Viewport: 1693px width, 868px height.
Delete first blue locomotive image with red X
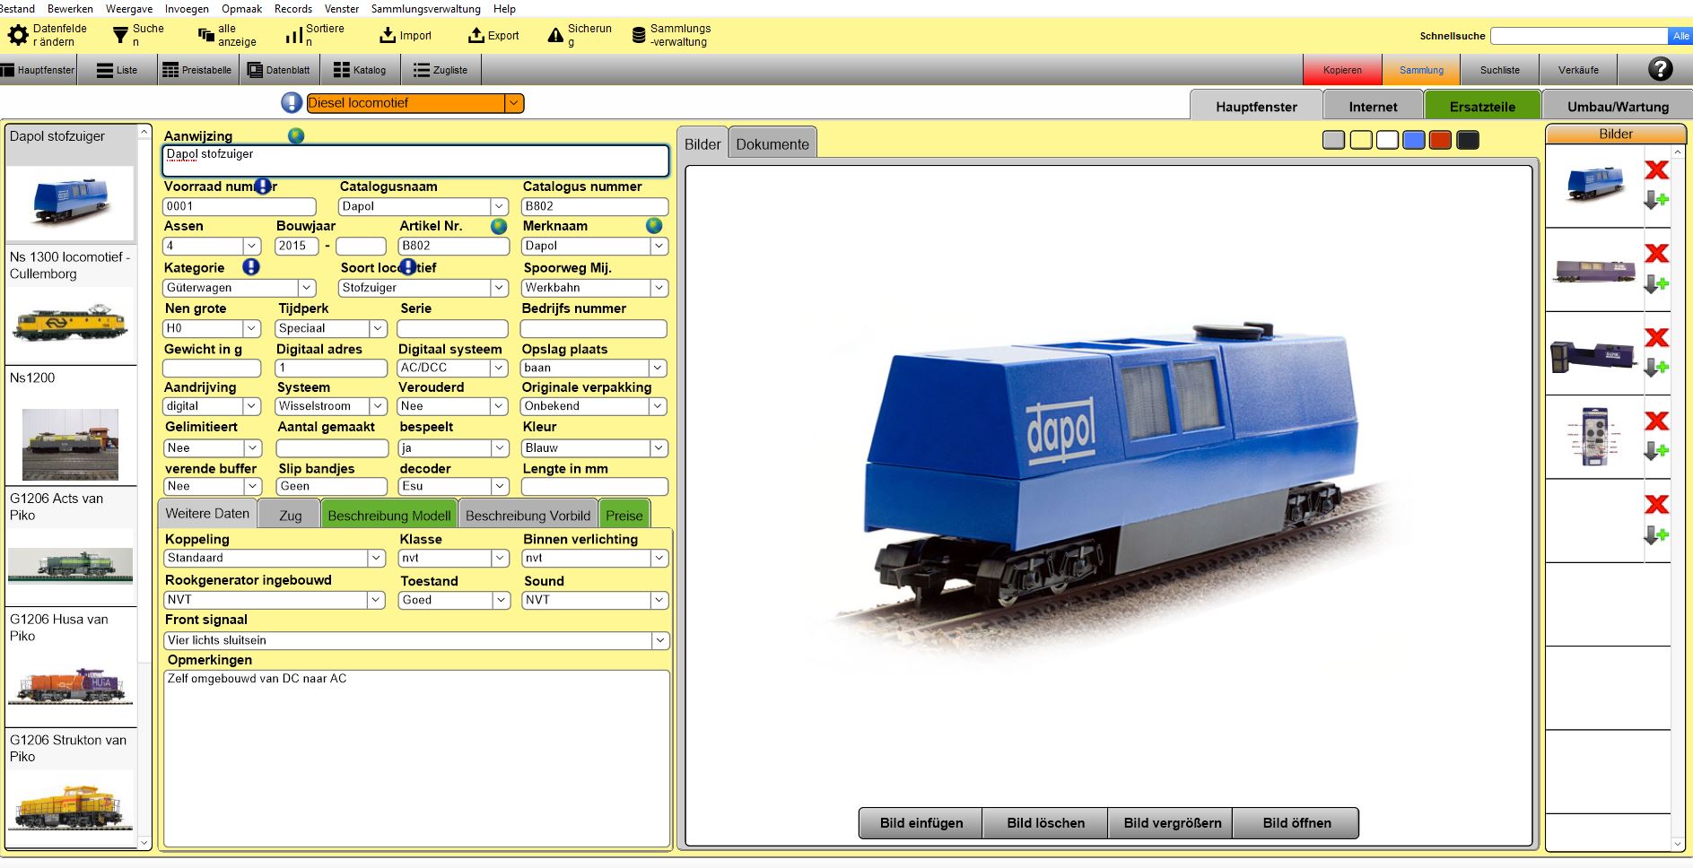point(1656,169)
